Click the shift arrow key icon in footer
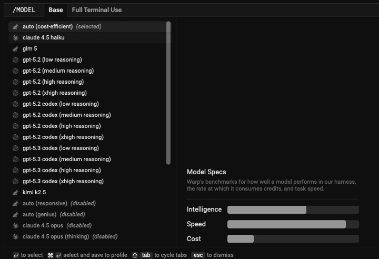This screenshot has width=379, height=259. (135, 255)
